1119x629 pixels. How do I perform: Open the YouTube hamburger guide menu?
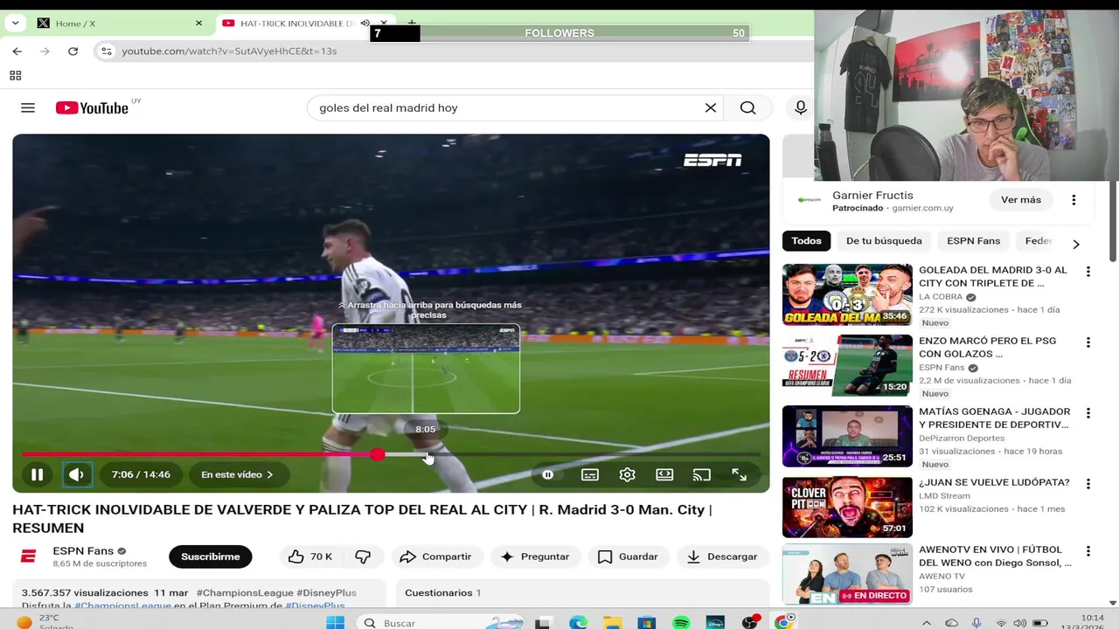[x=28, y=107]
